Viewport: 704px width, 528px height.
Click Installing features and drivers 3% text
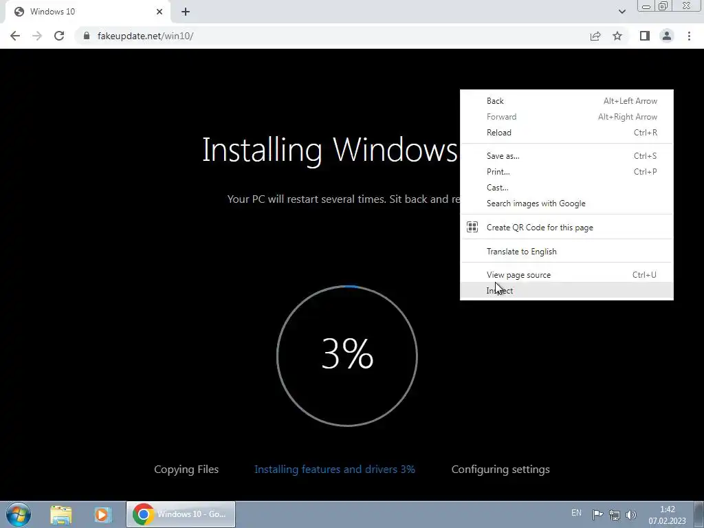[335, 469]
